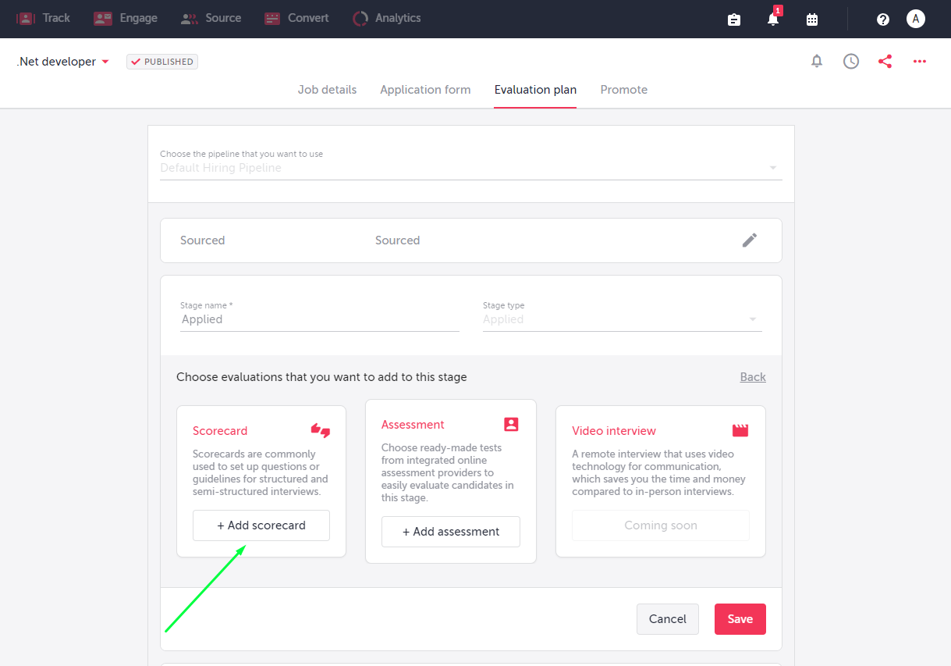This screenshot has height=666, width=951.
Task: View job history with the clock icon
Action: (x=850, y=61)
